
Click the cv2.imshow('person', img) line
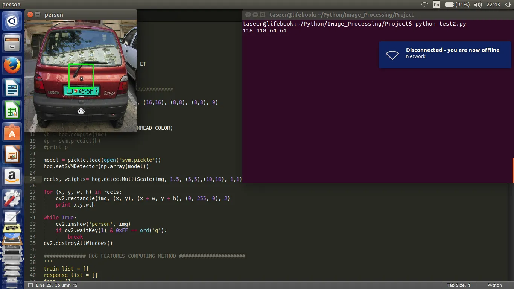[93, 224]
